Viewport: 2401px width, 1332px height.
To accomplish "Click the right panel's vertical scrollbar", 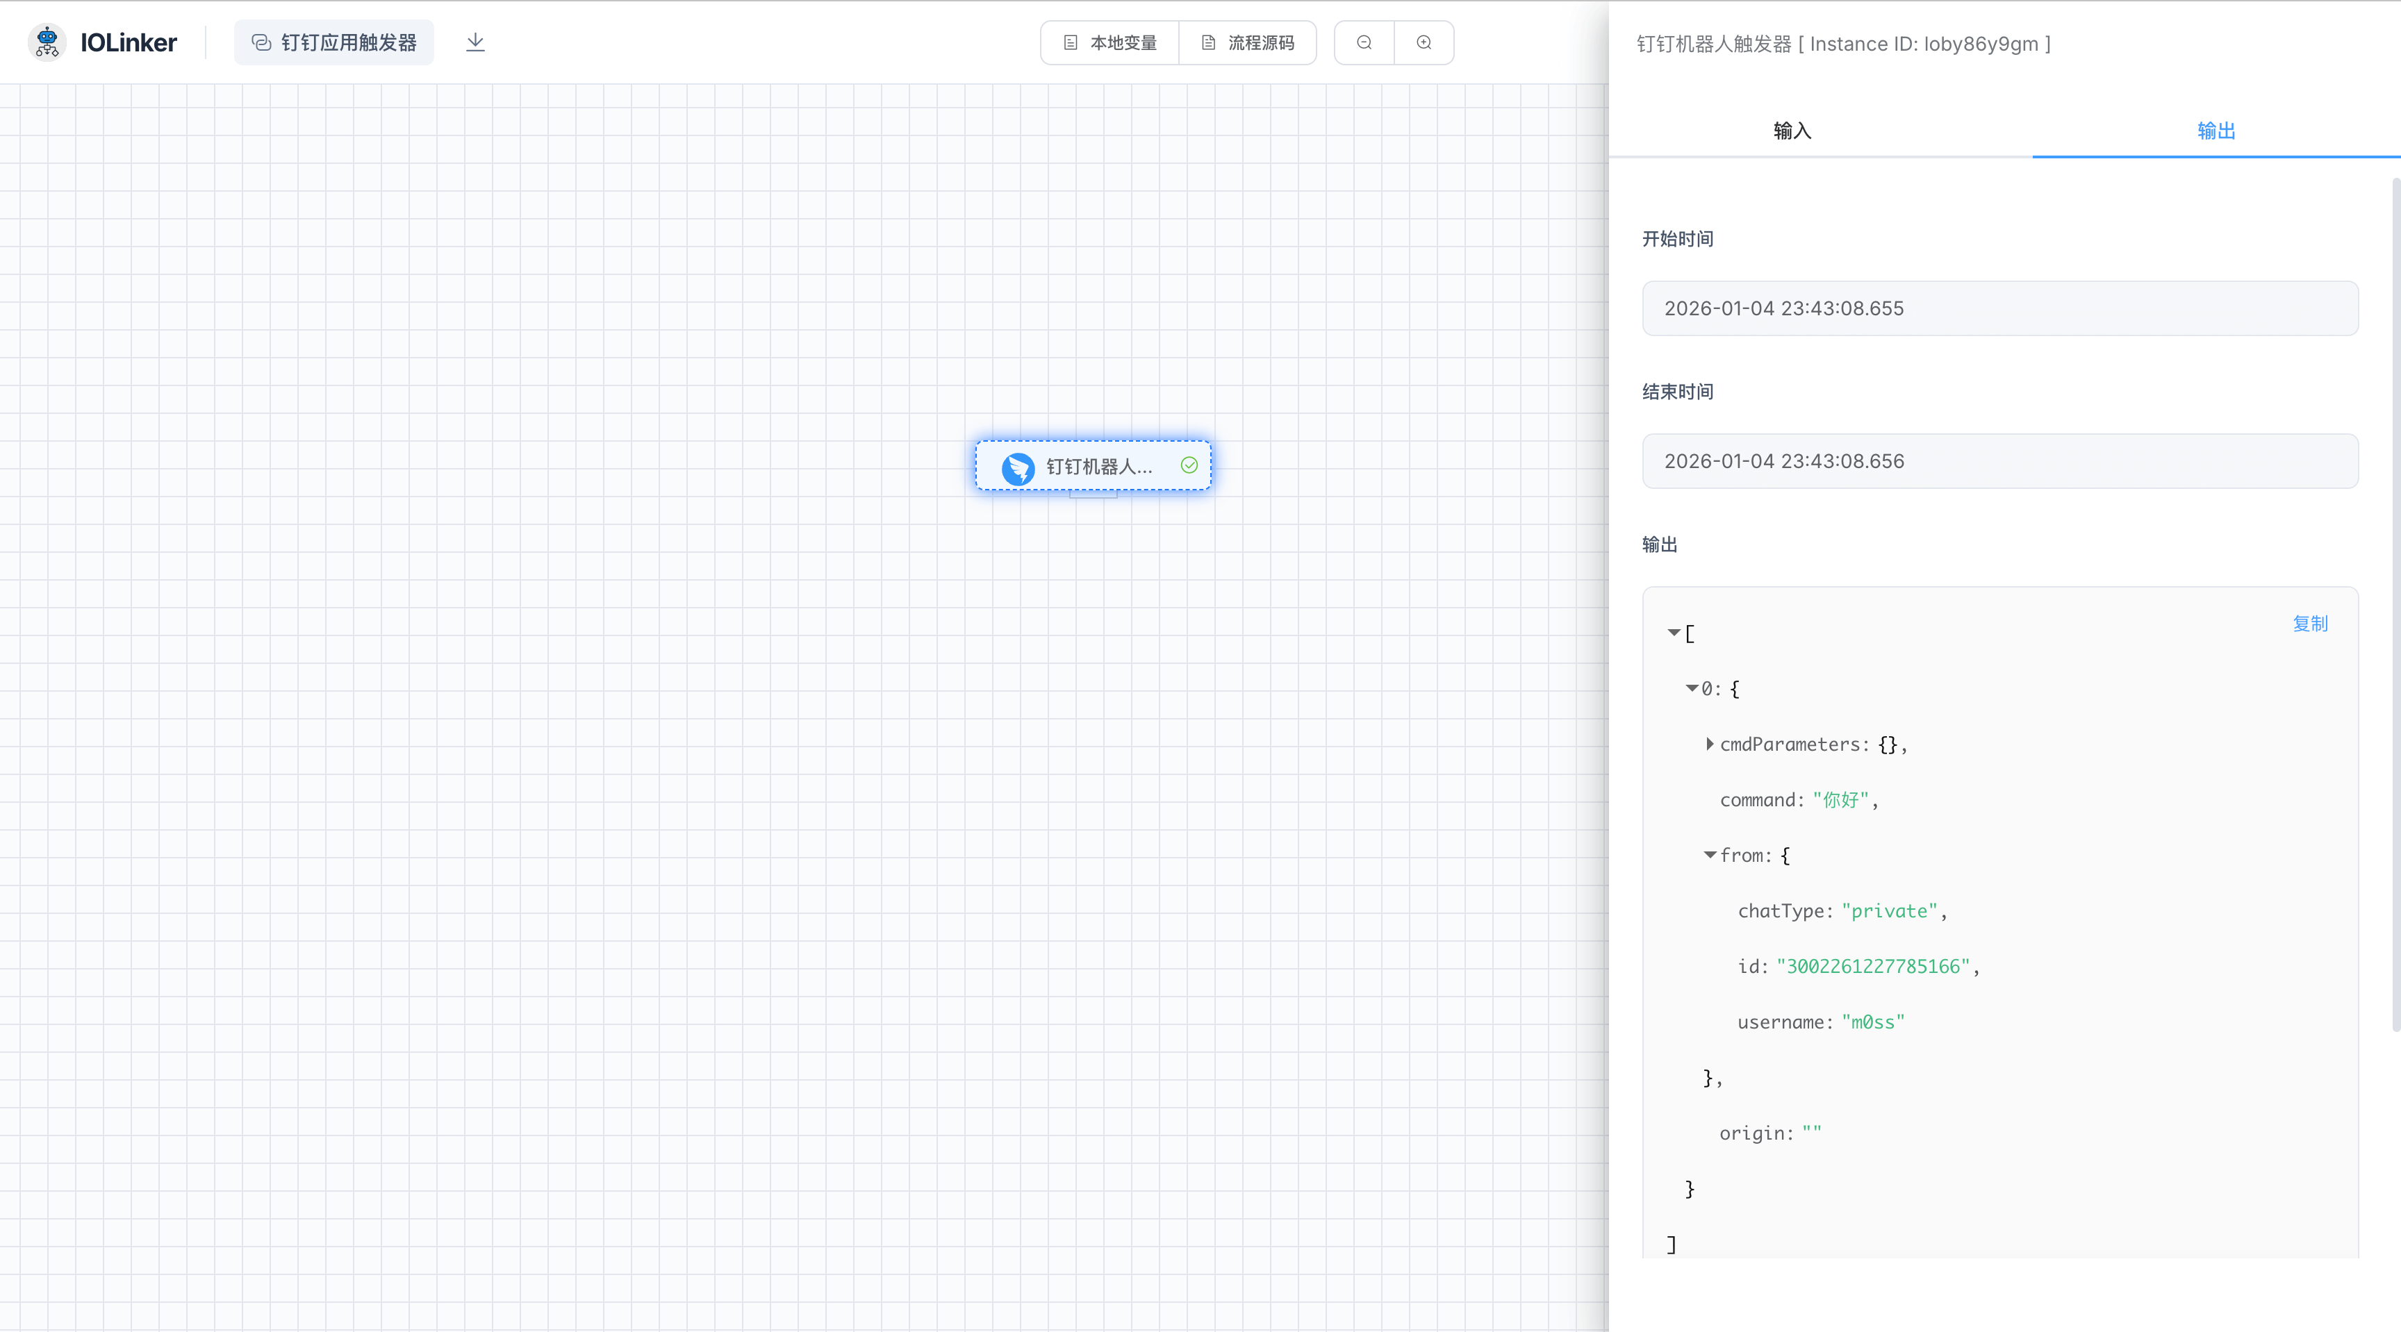I will (x=2395, y=606).
